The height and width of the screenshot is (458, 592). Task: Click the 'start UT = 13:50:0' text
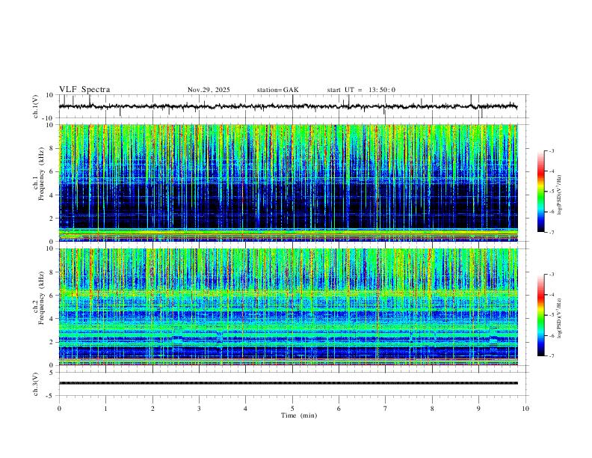tap(361, 90)
